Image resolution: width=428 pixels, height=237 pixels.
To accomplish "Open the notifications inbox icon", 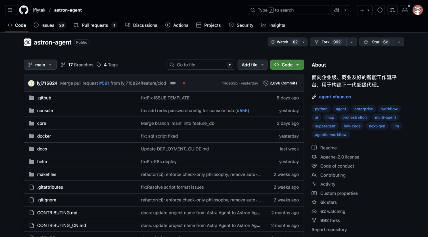I will click(x=405, y=10).
